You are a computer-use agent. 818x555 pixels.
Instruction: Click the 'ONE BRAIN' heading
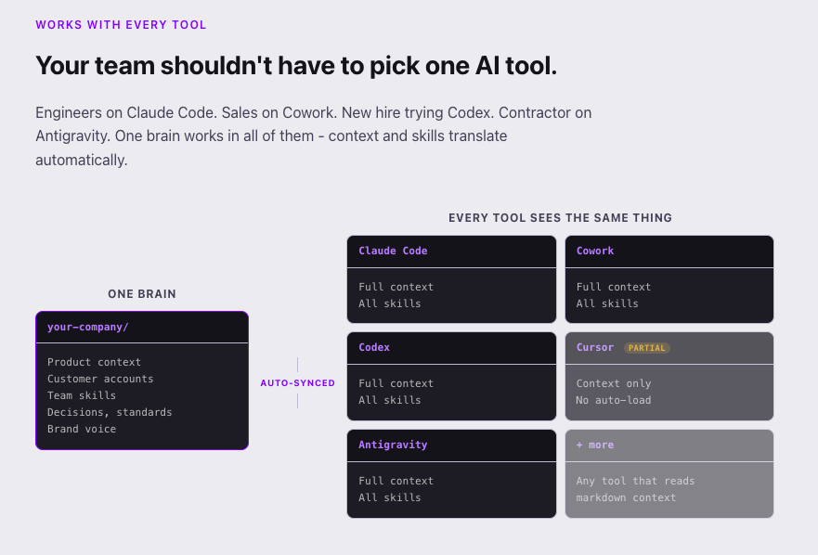pos(142,293)
